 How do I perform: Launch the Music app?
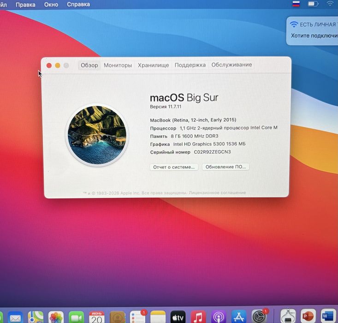pos(198,317)
